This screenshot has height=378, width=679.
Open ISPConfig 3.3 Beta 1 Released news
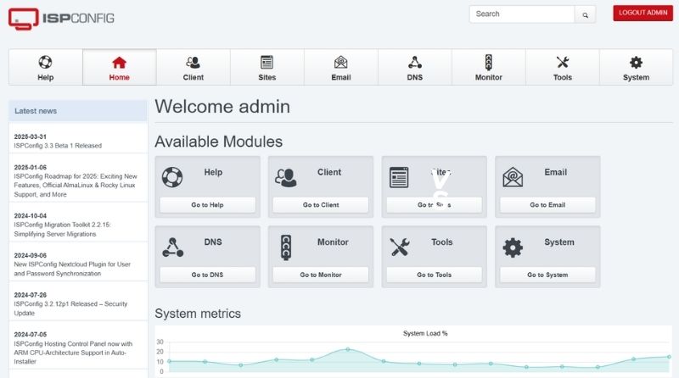point(58,146)
